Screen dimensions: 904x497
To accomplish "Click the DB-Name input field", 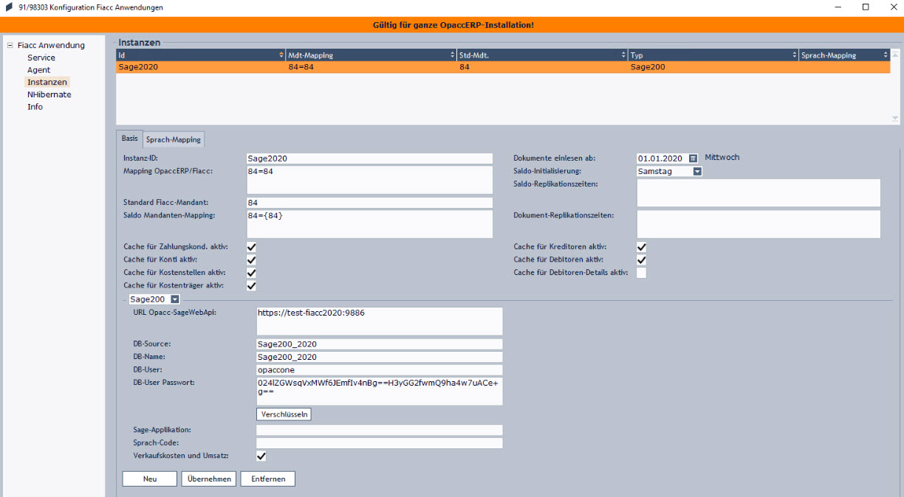I will pos(380,357).
